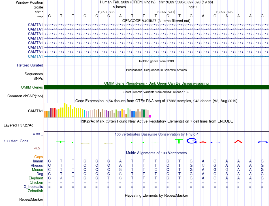The width and height of the screenshot is (269, 206).
Task: Select the Zebrafish alignment row label
Action: click(35, 191)
